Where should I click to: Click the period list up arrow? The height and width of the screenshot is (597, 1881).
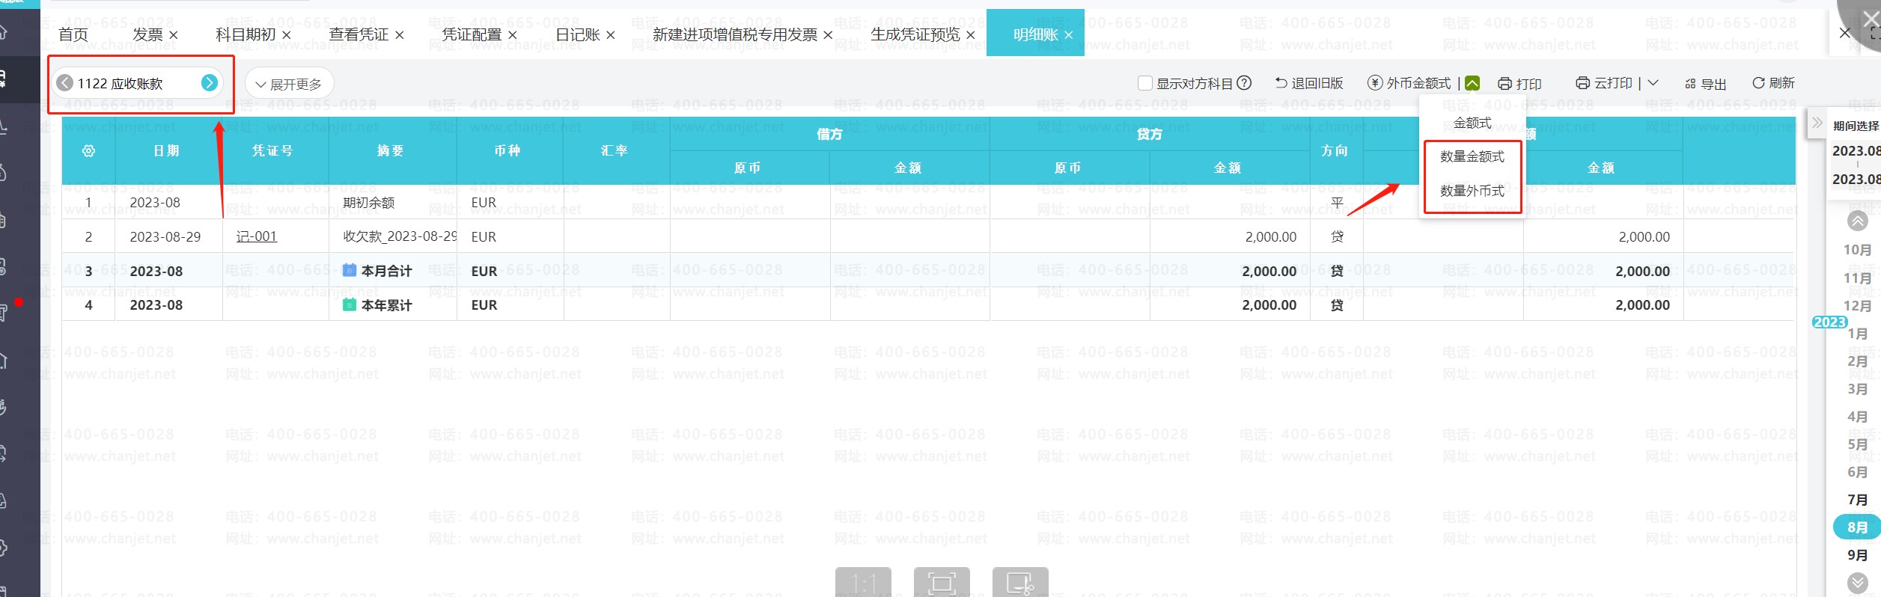pyautogui.click(x=1858, y=221)
